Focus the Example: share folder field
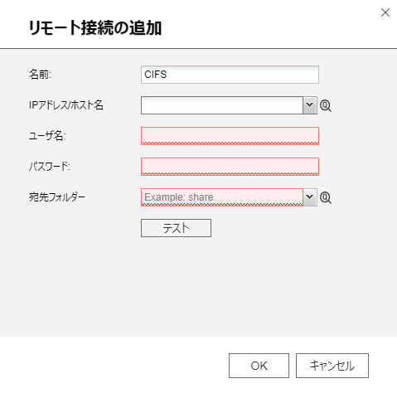 [222, 197]
